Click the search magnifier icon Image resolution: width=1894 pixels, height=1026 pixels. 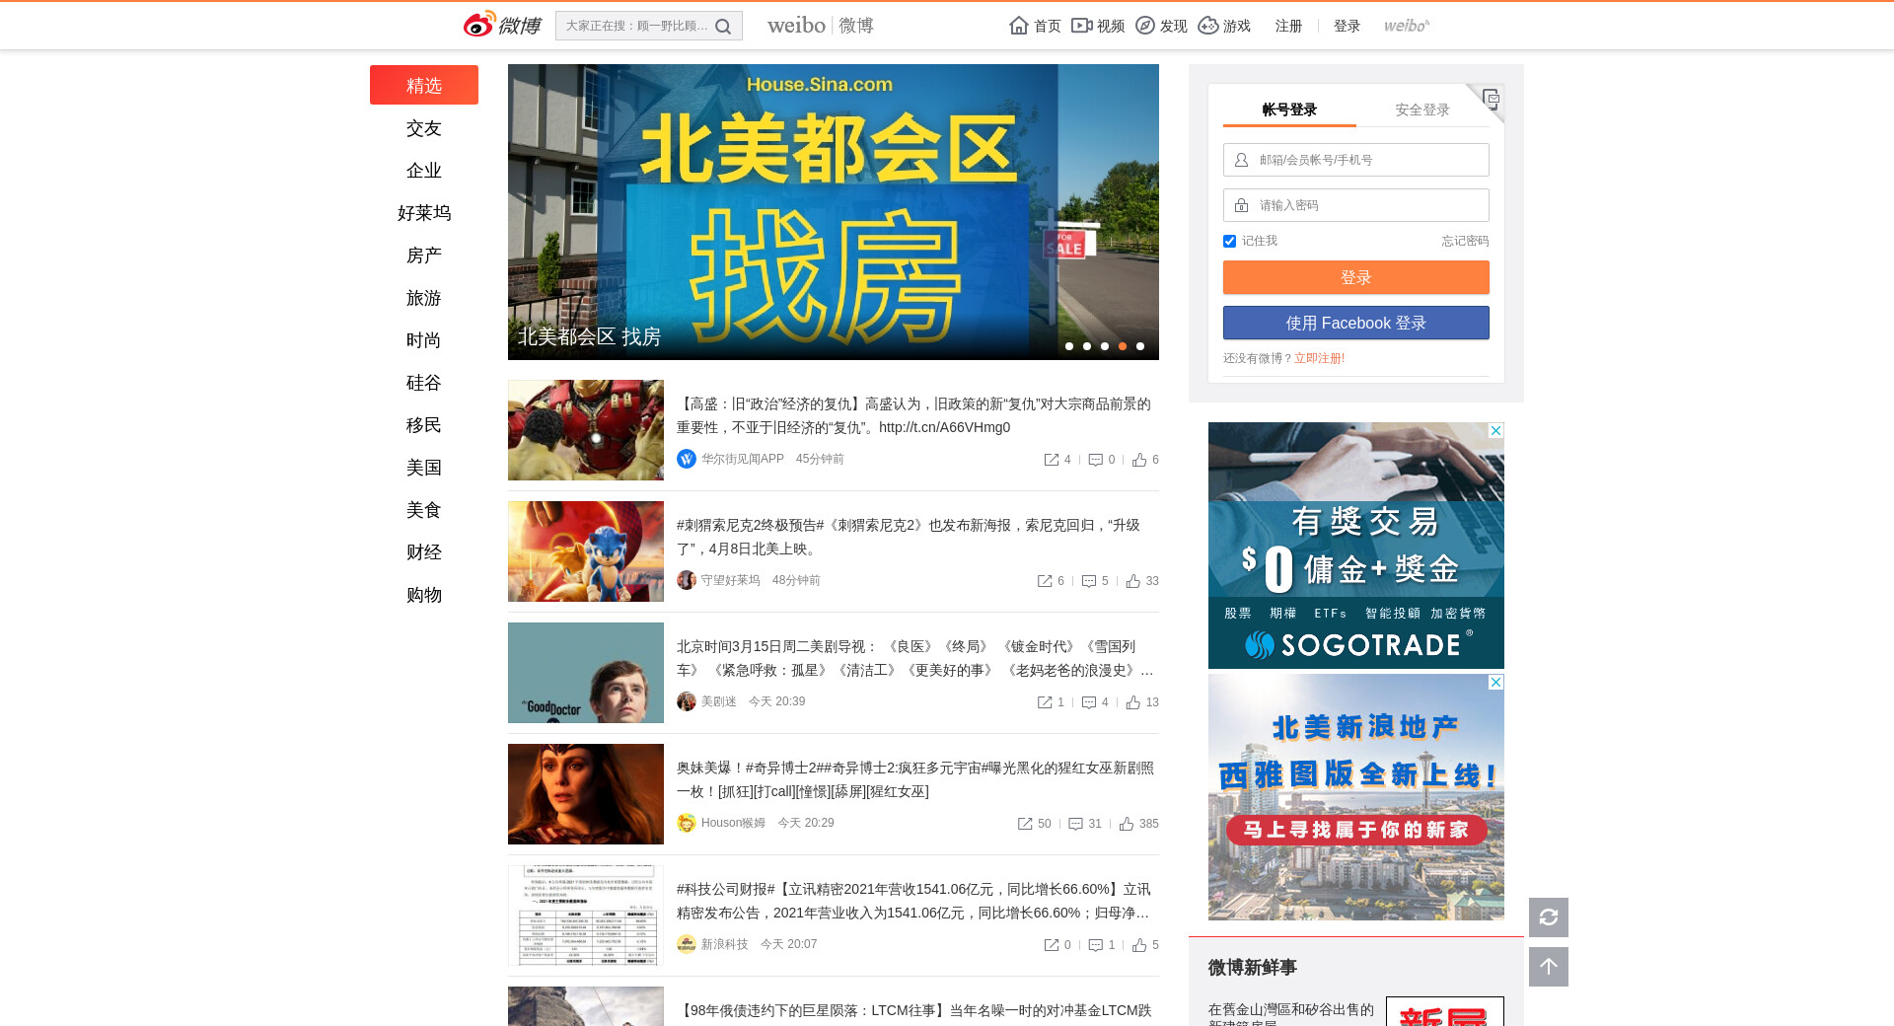(723, 27)
